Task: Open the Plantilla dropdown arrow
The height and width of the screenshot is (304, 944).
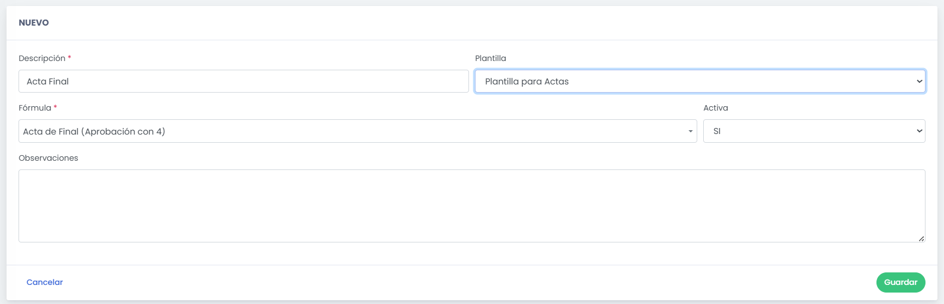Action: 919,81
